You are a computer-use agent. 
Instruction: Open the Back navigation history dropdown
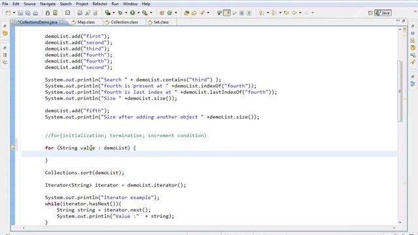tap(300, 13)
